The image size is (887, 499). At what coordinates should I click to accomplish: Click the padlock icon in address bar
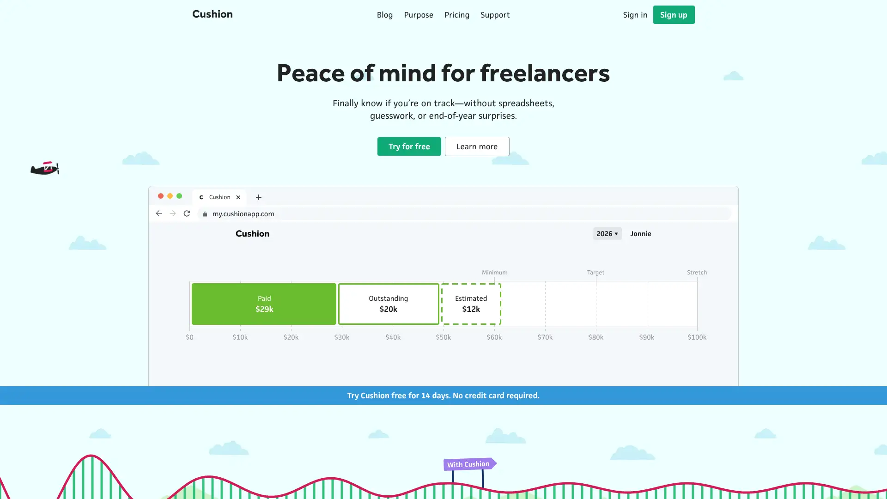[205, 214]
